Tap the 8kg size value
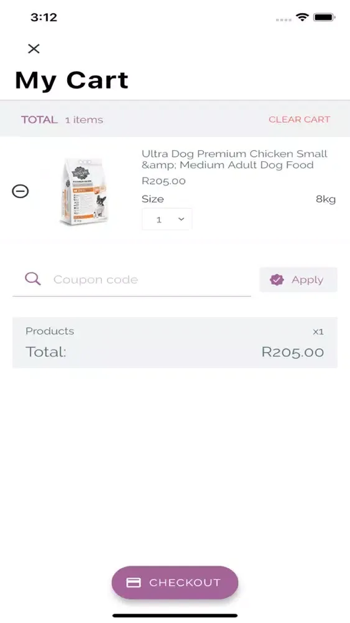The image size is (350, 623). [326, 199]
